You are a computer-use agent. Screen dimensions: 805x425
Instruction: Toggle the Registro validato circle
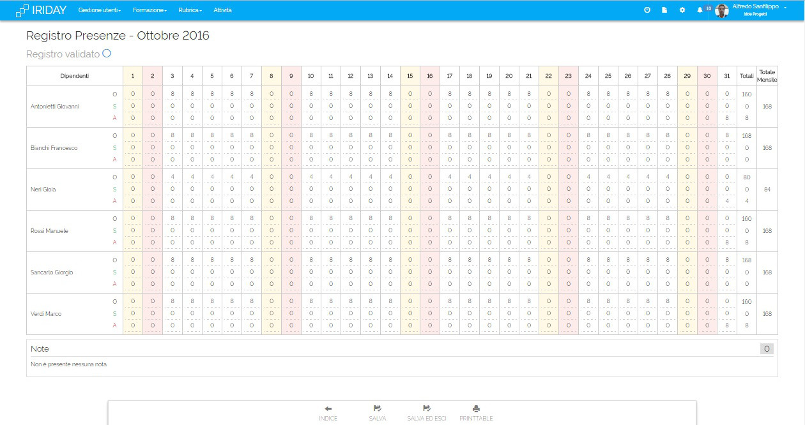pos(107,54)
